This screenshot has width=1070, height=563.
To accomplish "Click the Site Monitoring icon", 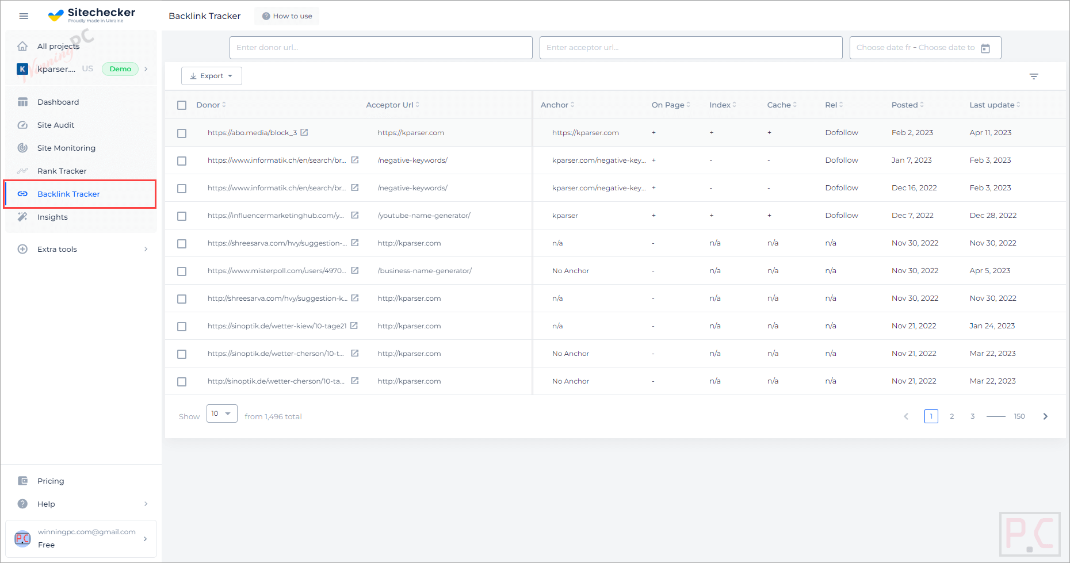I will (22, 148).
